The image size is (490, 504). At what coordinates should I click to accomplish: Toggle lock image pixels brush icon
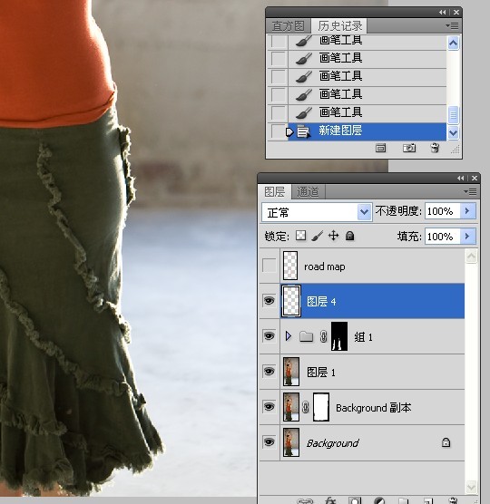[x=317, y=236]
